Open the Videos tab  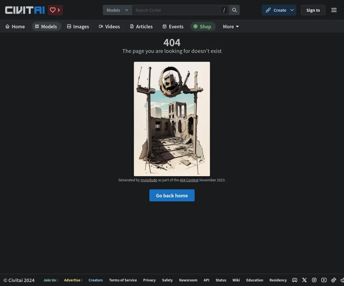click(x=109, y=27)
